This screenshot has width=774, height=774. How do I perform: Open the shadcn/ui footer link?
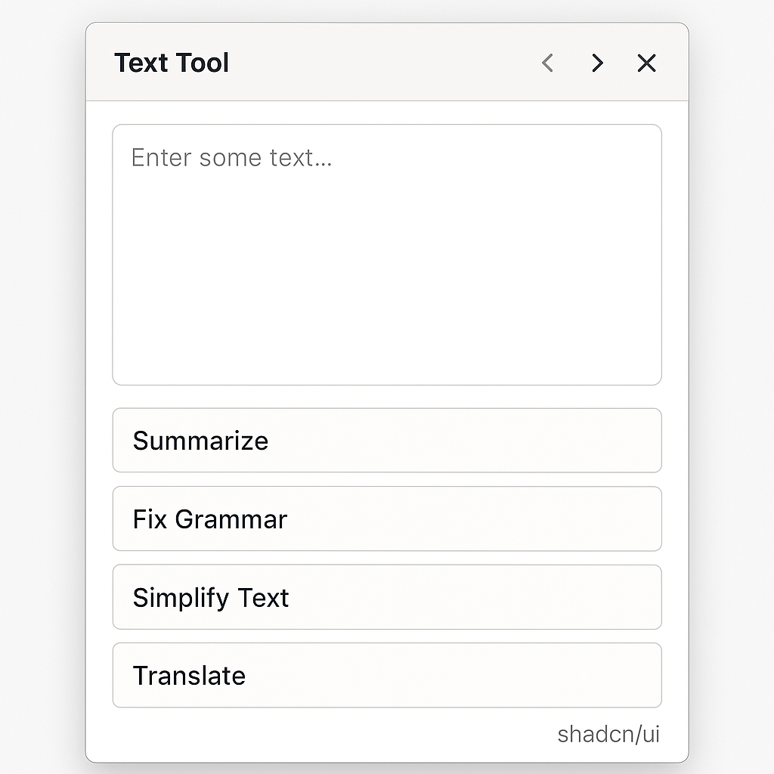608,734
